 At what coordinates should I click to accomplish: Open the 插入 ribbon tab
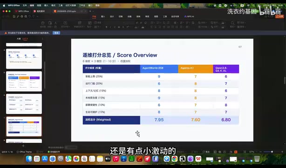(x=103, y=16)
